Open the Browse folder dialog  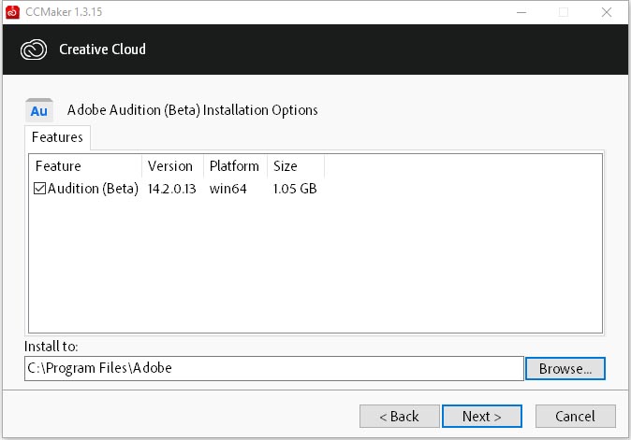(x=565, y=368)
